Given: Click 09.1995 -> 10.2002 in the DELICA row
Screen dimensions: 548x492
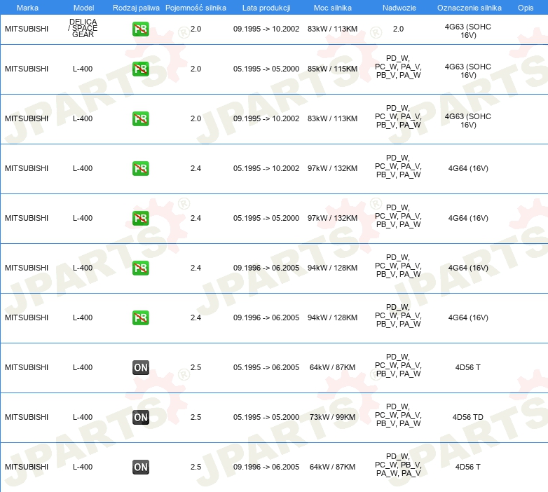Looking at the screenshot, I should (266, 29).
